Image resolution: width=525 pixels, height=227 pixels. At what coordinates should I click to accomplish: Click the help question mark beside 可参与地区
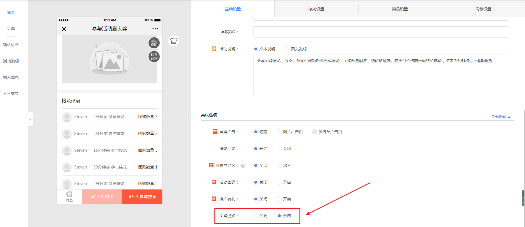pyautogui.click(x=243, y=166)
